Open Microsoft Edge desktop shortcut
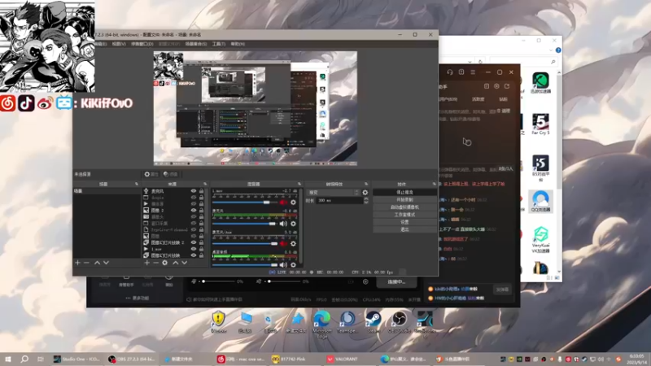651x366 pixels. [x=321, y=324]
